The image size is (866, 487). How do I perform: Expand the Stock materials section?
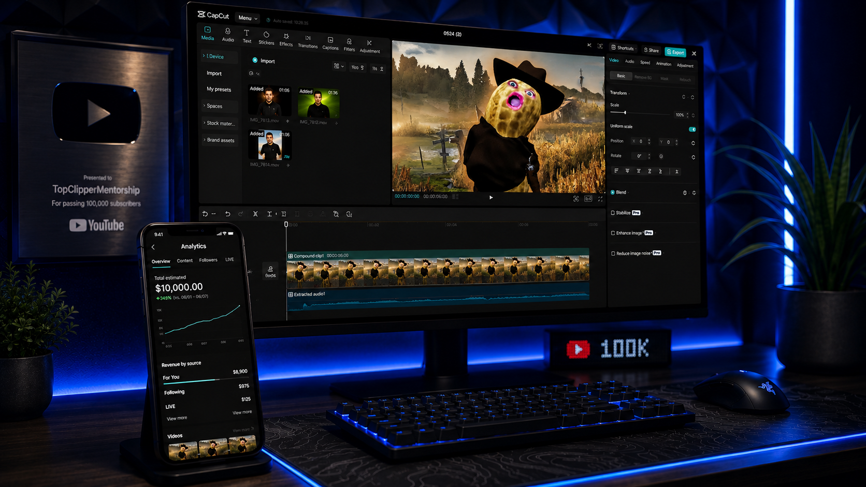(x=220, y=123)
